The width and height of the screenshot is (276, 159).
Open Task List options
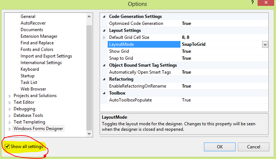29,82
